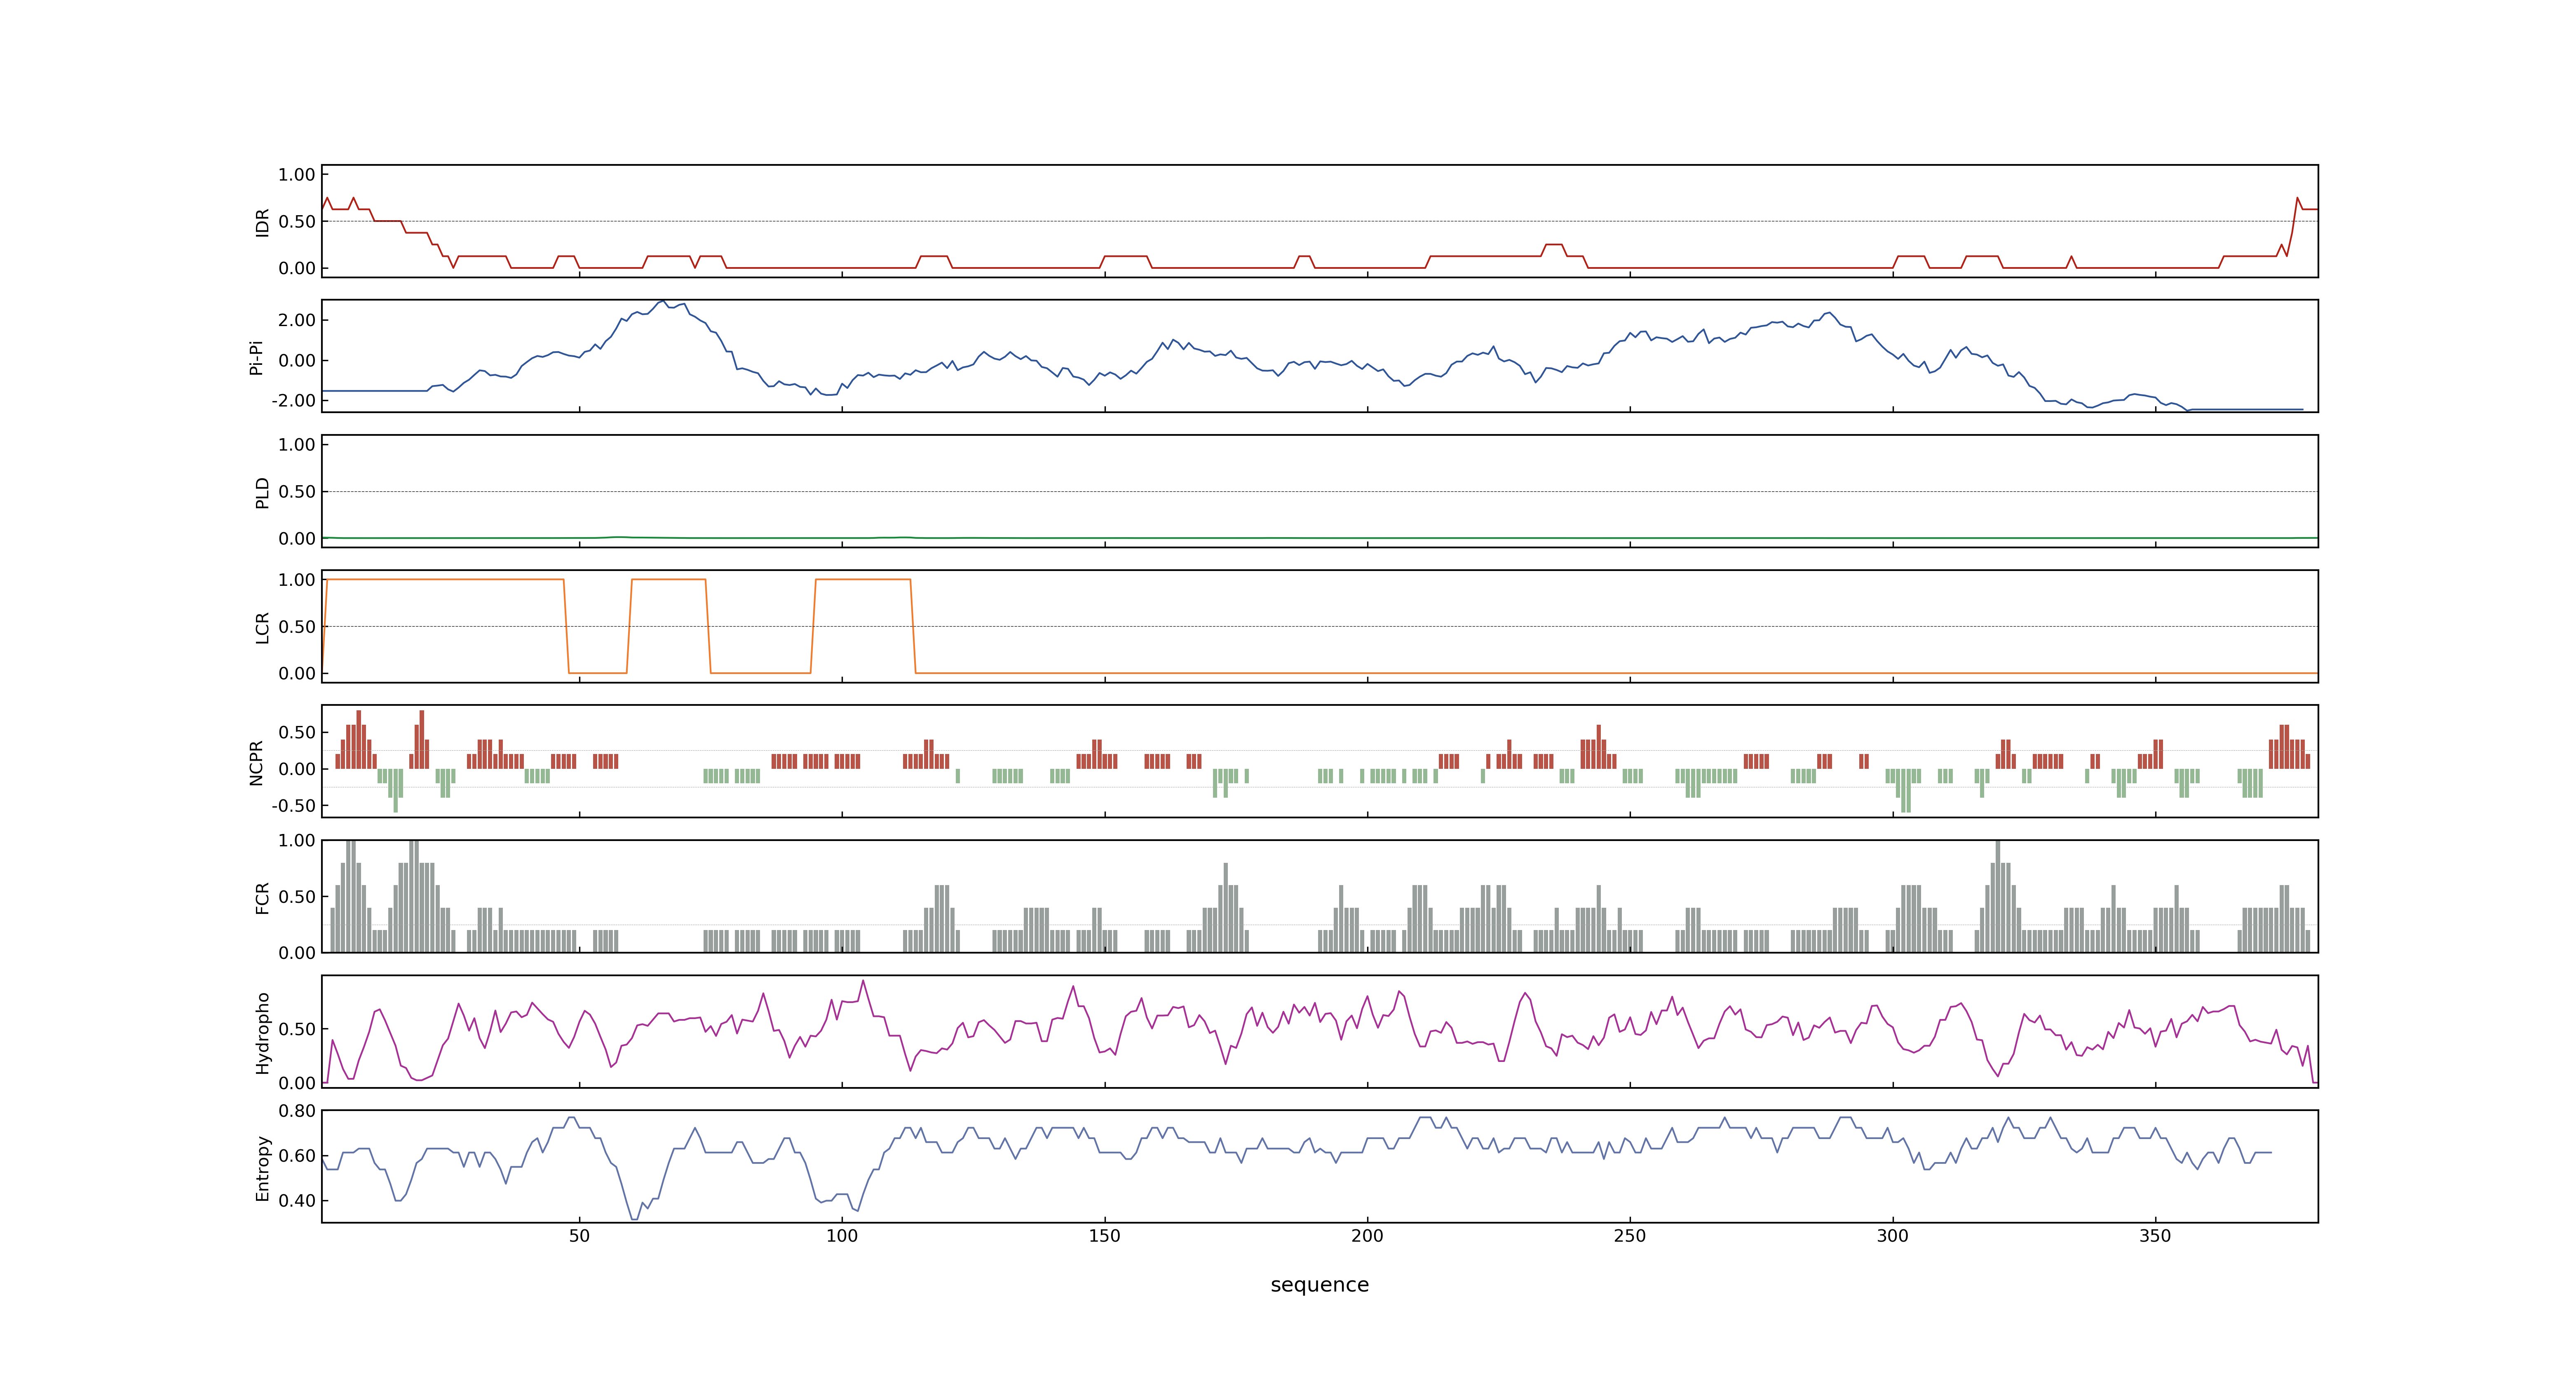
Task: Select the LCR y-axis label
Action: tap(262, 627)
